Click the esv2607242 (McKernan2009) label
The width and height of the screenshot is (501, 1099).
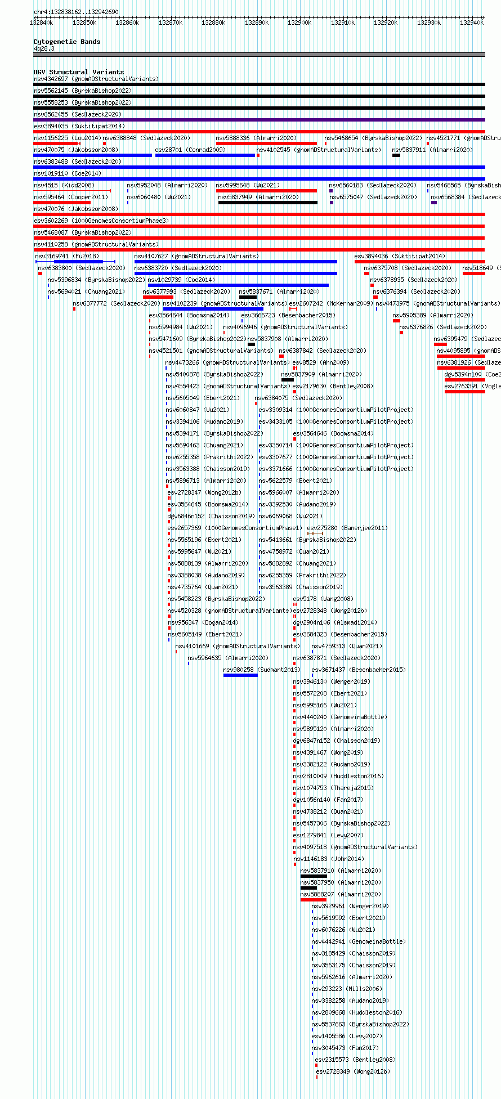pos(330,303)
